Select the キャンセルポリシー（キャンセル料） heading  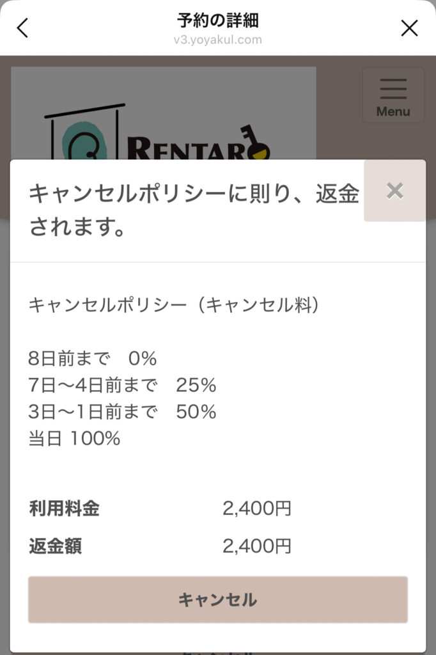[x=173, y=305]
